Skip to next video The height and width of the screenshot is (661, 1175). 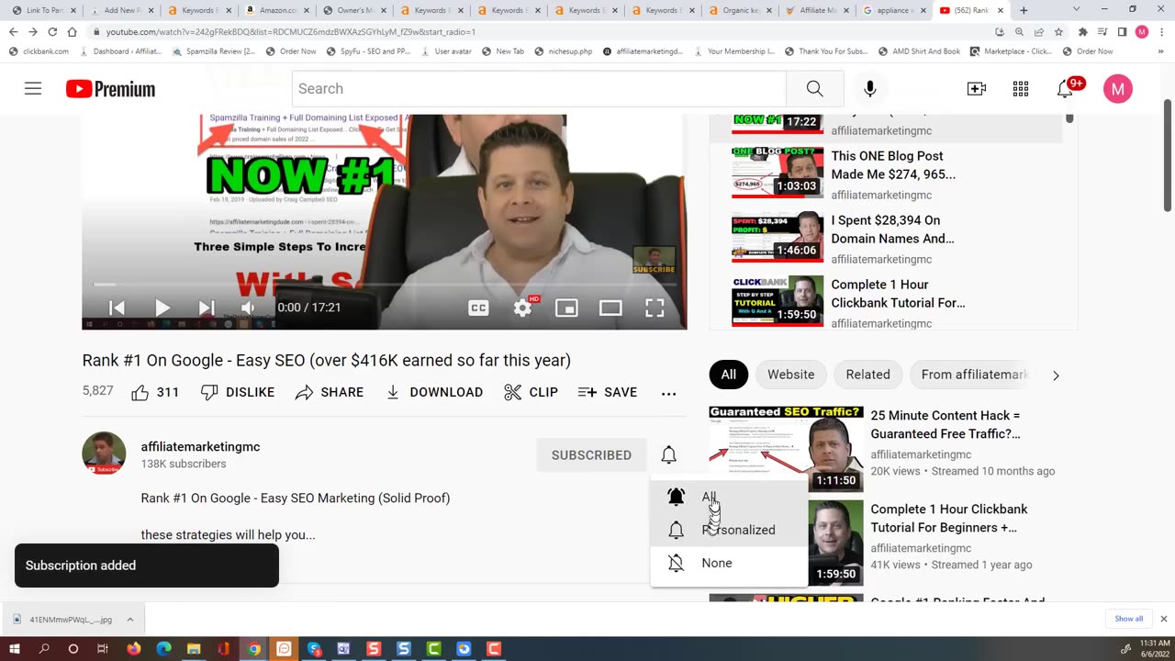pos(207,308)
